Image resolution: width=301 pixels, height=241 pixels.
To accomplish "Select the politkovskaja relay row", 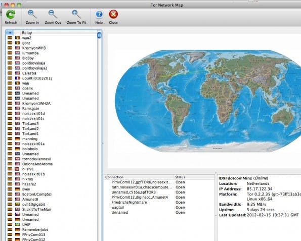I will point(52,63).
